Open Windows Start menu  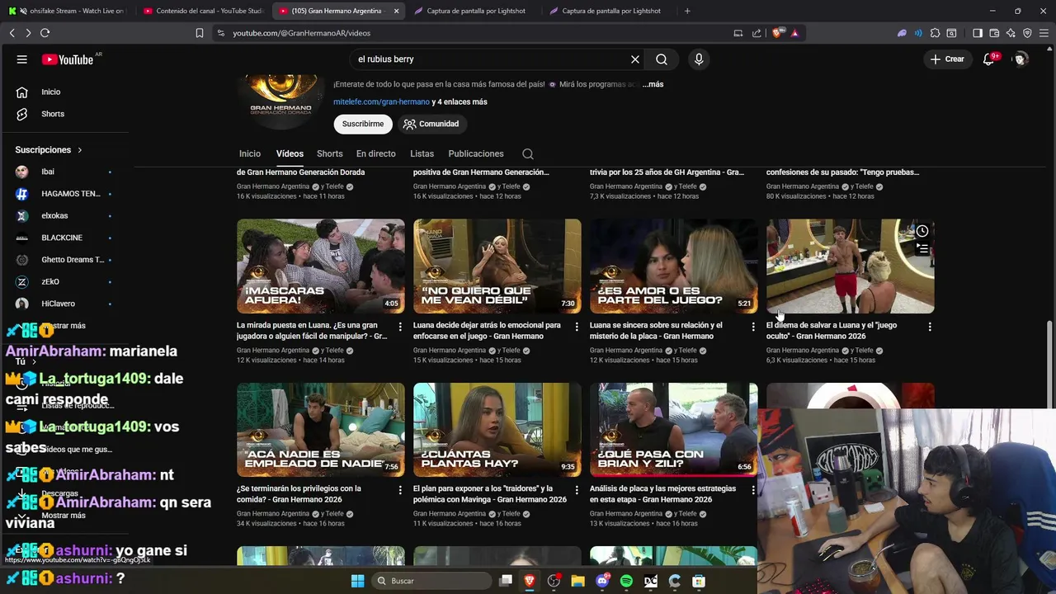(x=357, y=581)
